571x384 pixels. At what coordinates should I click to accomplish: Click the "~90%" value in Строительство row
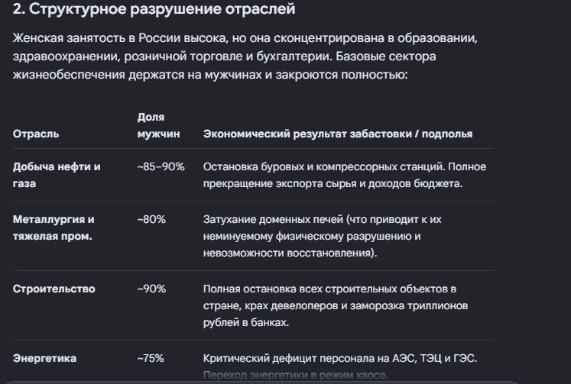coord(151,289)
